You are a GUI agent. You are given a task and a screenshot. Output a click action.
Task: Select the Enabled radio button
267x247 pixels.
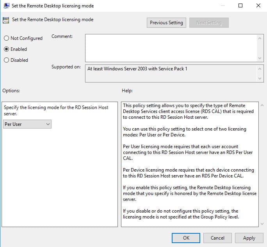[x=6, y=49]
